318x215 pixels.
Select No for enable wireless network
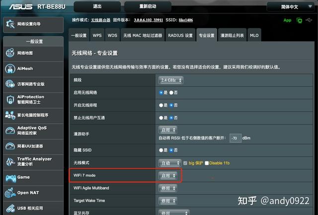171,93
